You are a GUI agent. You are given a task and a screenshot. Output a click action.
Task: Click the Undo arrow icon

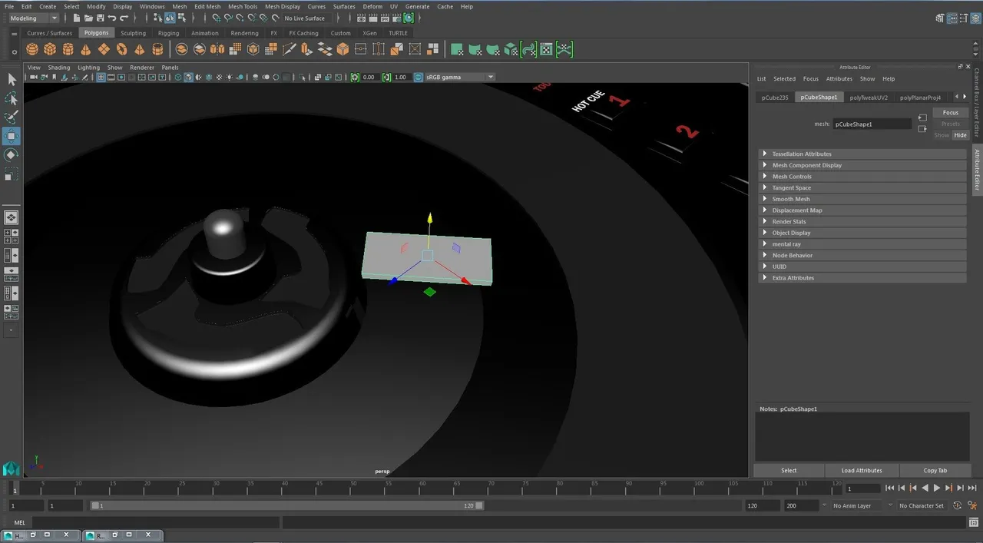pos(112,18)
